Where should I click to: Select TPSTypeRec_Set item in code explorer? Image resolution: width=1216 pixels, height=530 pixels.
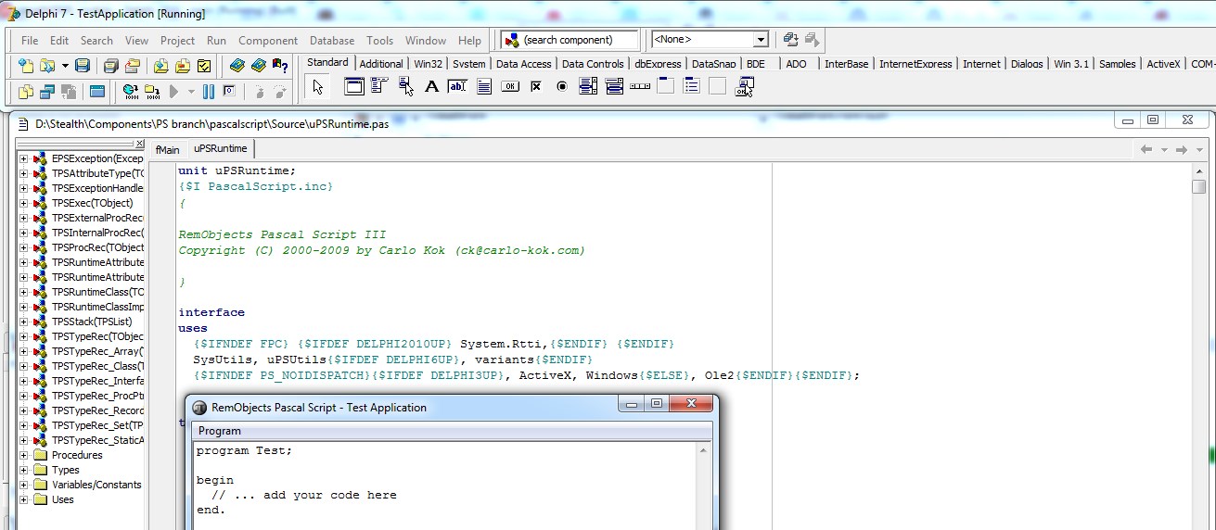[x=97, y=425]
